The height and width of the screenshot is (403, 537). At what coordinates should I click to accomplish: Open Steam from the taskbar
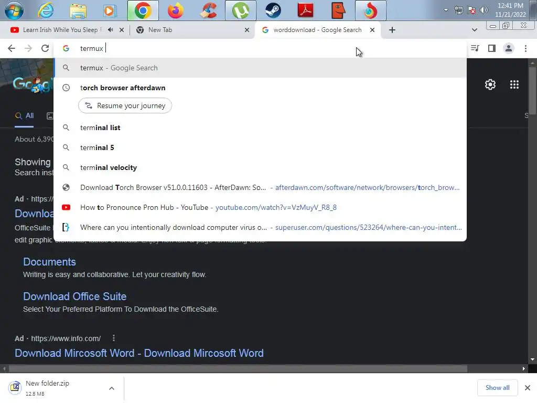(273, 10)
